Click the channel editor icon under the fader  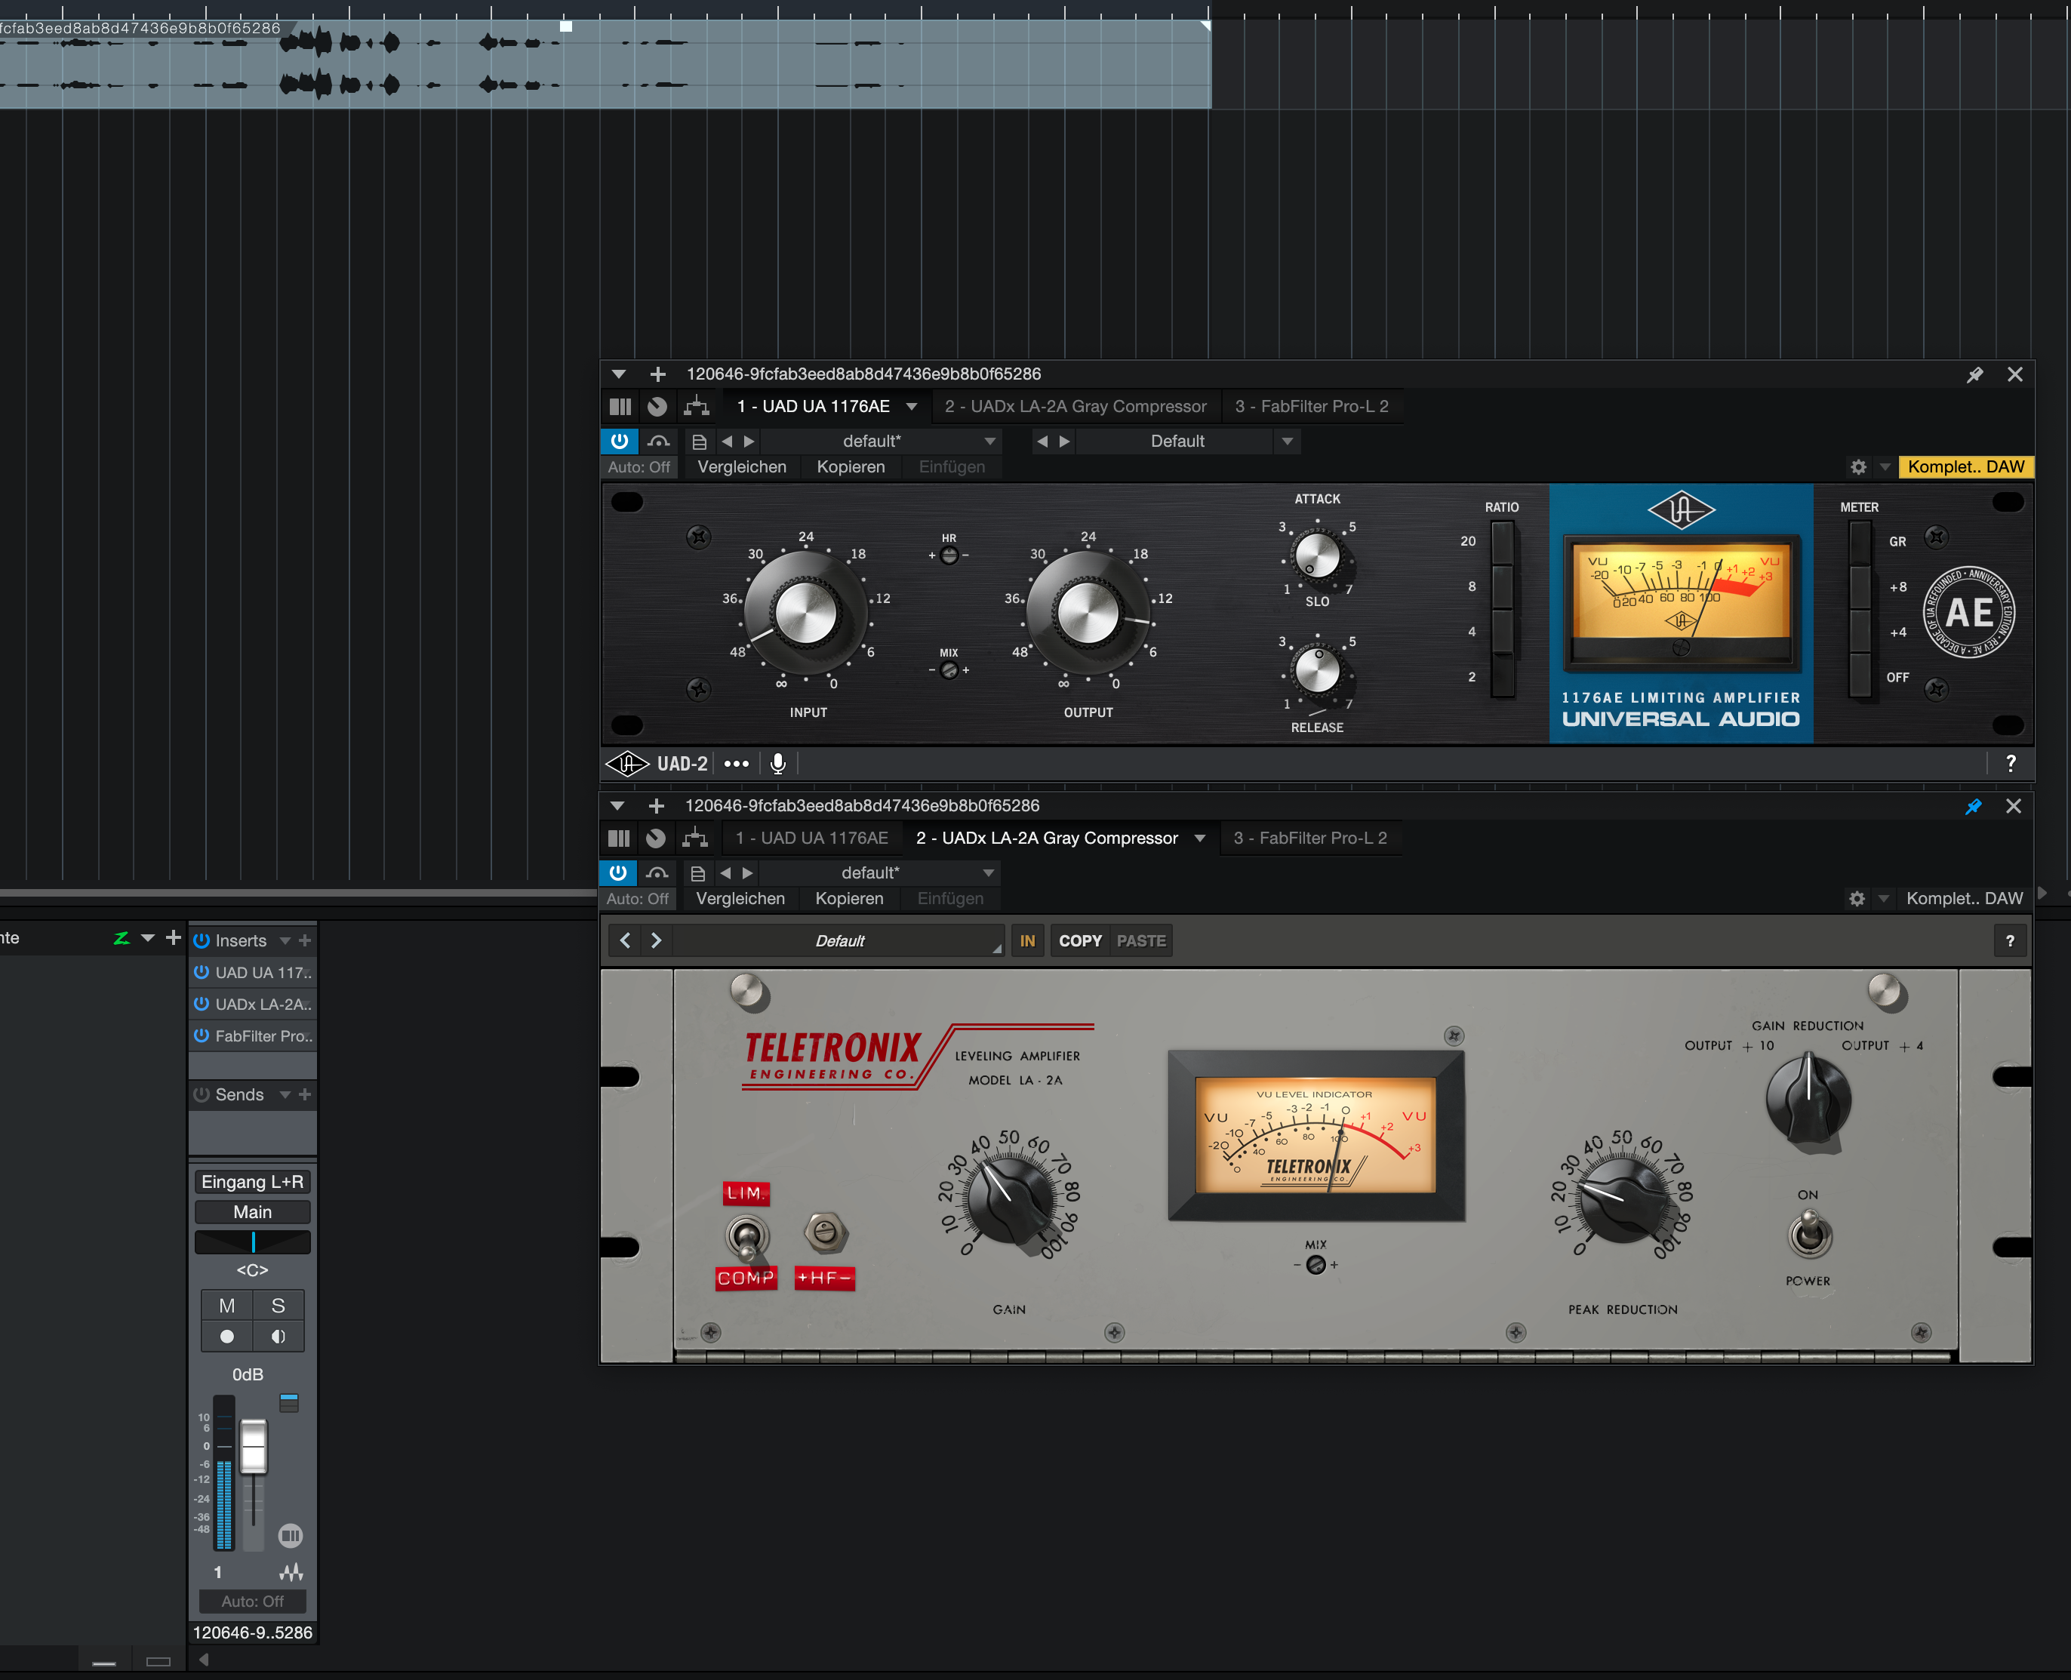(x=291, y=1536)
